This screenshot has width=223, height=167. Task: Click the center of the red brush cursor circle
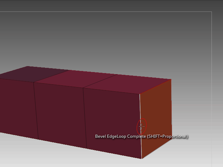141,126
